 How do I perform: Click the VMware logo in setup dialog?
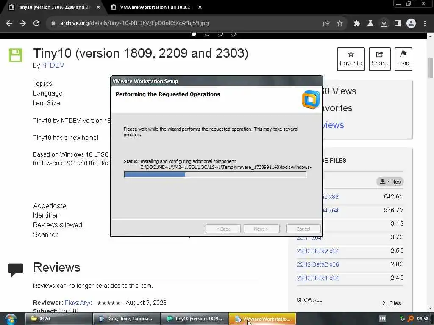pos(311,99)
